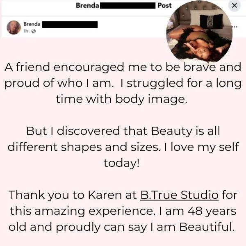The height and width of the screenshot is (246, 246).
Task: Open the circular bedroom photo overlay
Action: [199, 31]
